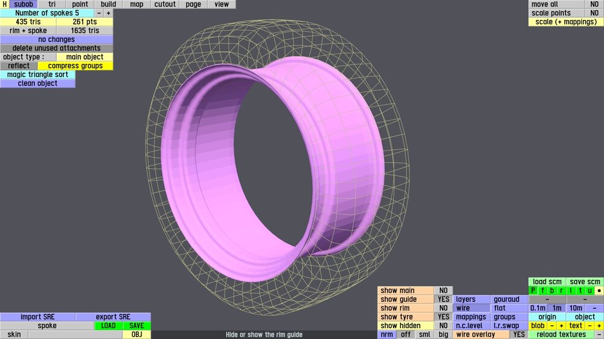Click save scm button
Image resolution: width=604 pixels, height=339 pixels.
coord(585,282)
